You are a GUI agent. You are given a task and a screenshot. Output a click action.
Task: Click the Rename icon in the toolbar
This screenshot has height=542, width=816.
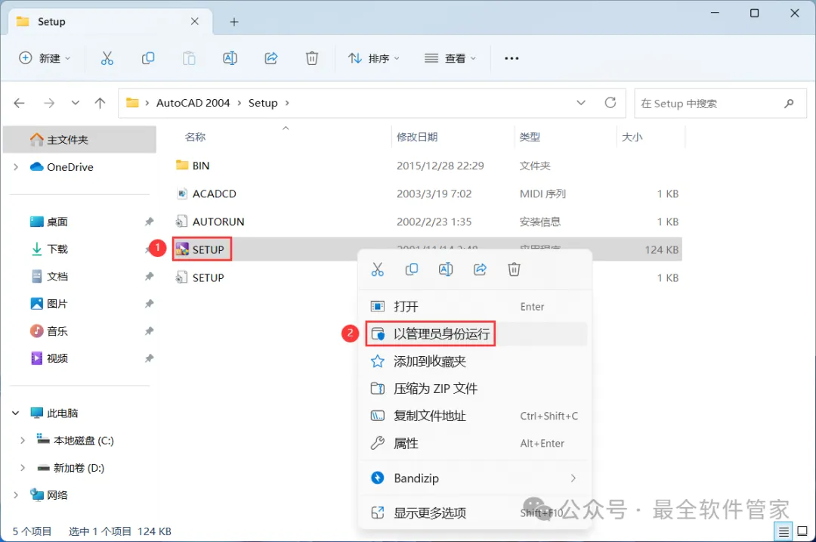click(x=230, y=58)
